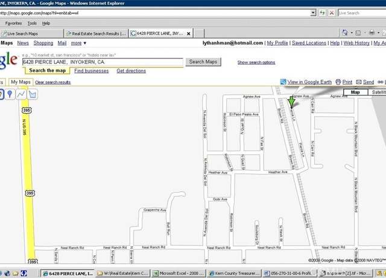Open the News link

23,43
